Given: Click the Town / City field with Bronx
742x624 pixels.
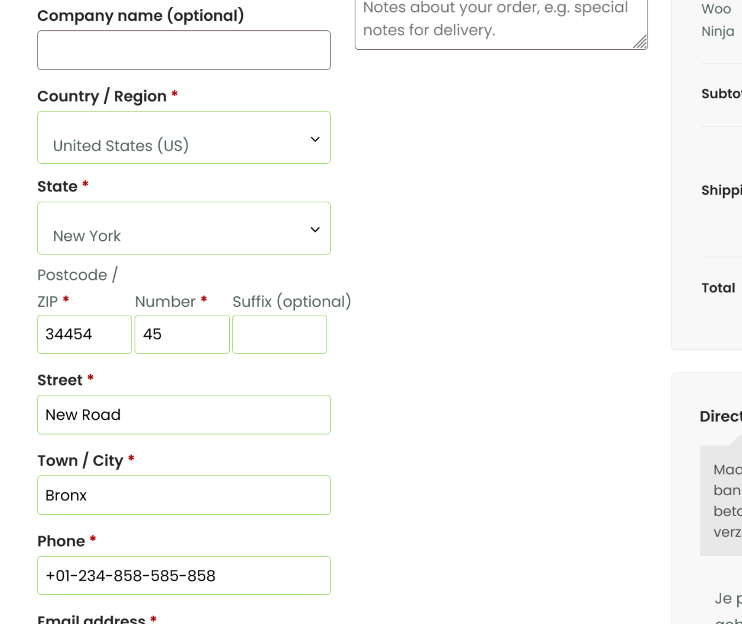Looking at the screenshot, I should pyautogui.click(x=184, y=495).
